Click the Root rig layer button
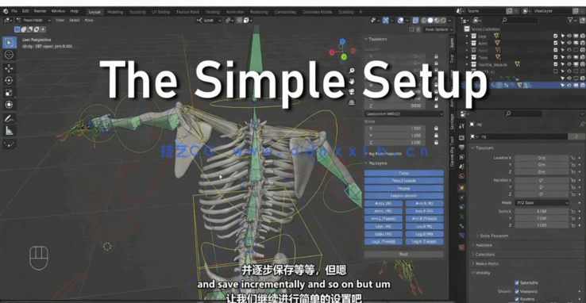 [x=404, y=254]
